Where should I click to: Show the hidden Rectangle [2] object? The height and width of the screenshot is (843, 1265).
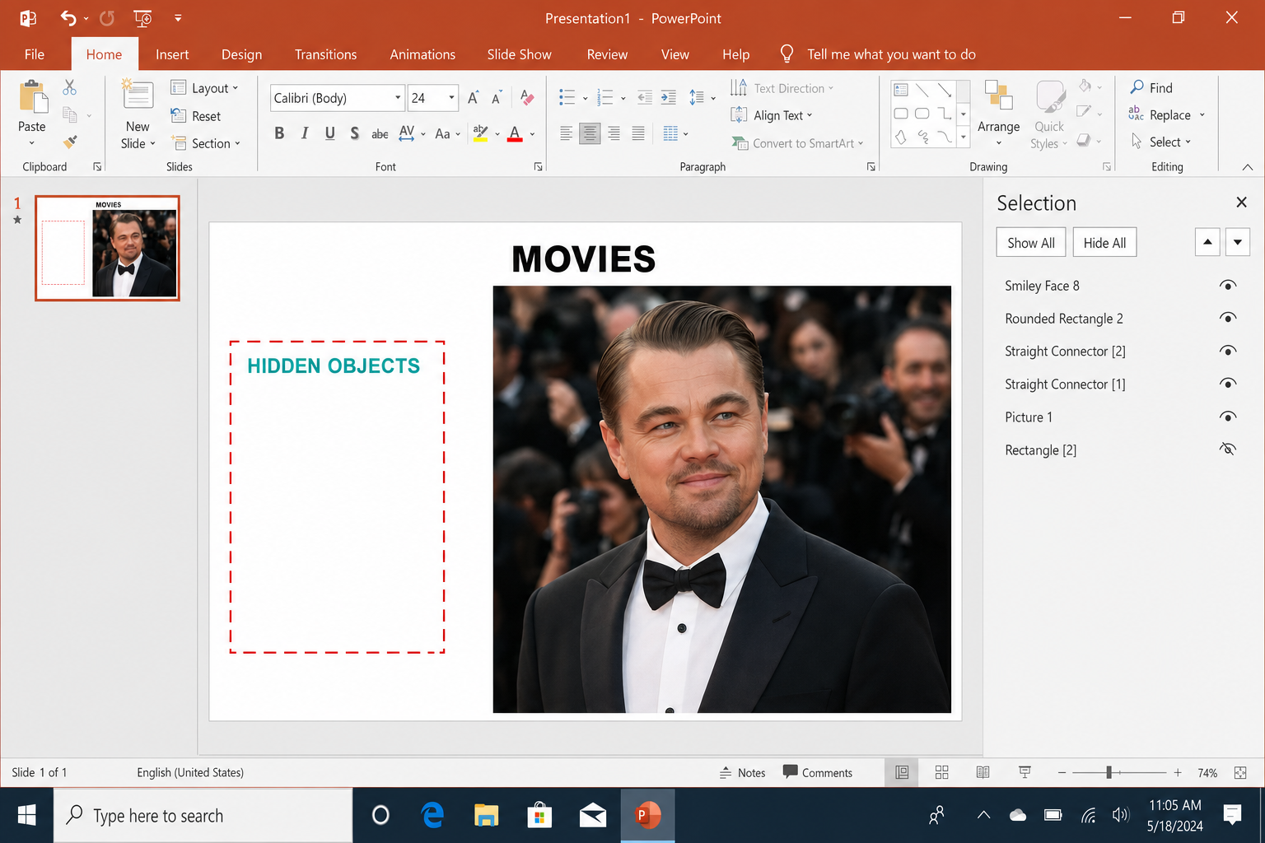tap(1227, 449)
